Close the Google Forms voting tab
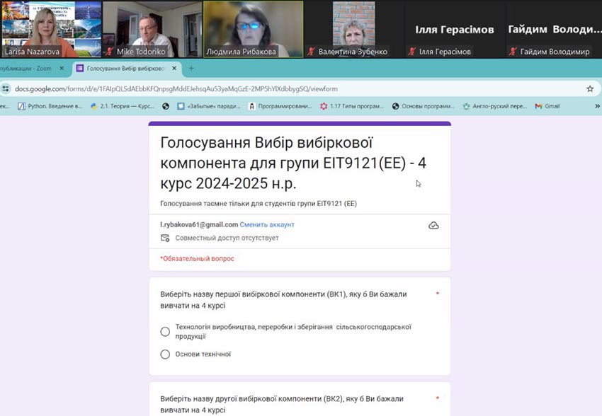This screenshot has width=602, height=416. point(174,68)
